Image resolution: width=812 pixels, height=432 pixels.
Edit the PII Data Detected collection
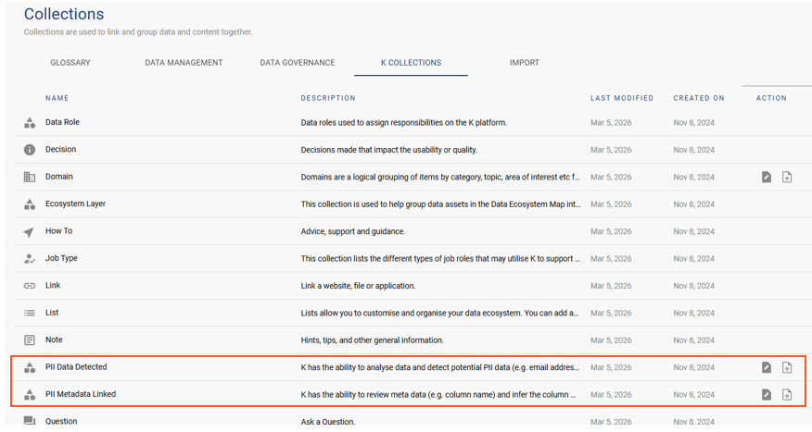tap(767, 367)
